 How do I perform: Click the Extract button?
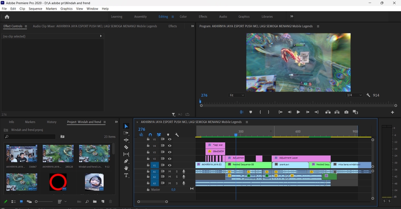coord(337,112)
